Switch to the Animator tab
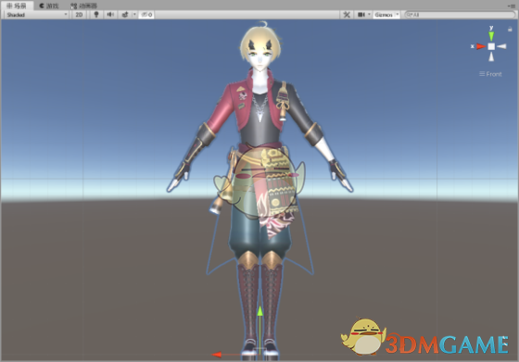519x362 pixels. click(x=84, y=6)
